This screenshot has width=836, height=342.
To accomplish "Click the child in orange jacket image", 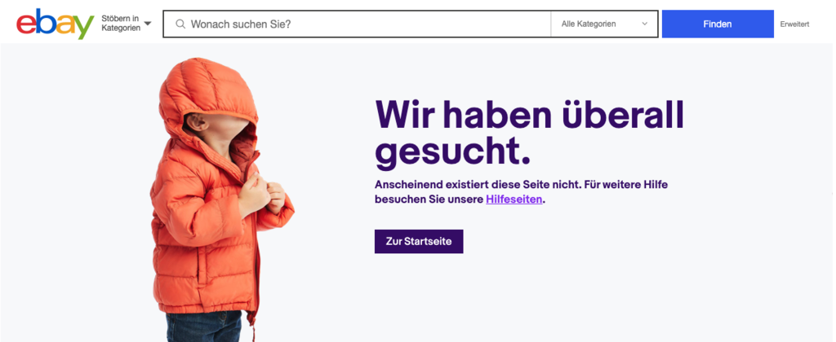I will click(x=221, y=199).
